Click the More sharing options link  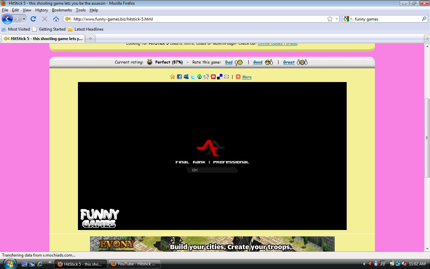tap(247, 77)
